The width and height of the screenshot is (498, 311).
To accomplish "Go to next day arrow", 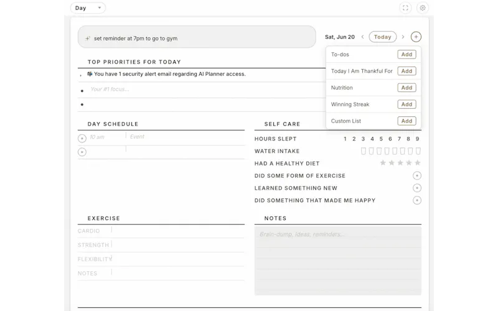I will pyautogui.click(x=403, y=37).
